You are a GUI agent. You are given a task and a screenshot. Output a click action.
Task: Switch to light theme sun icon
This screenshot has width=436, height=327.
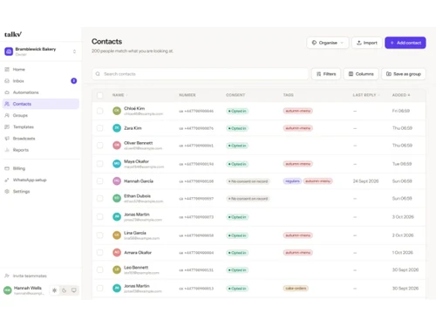tap(54, 290)
